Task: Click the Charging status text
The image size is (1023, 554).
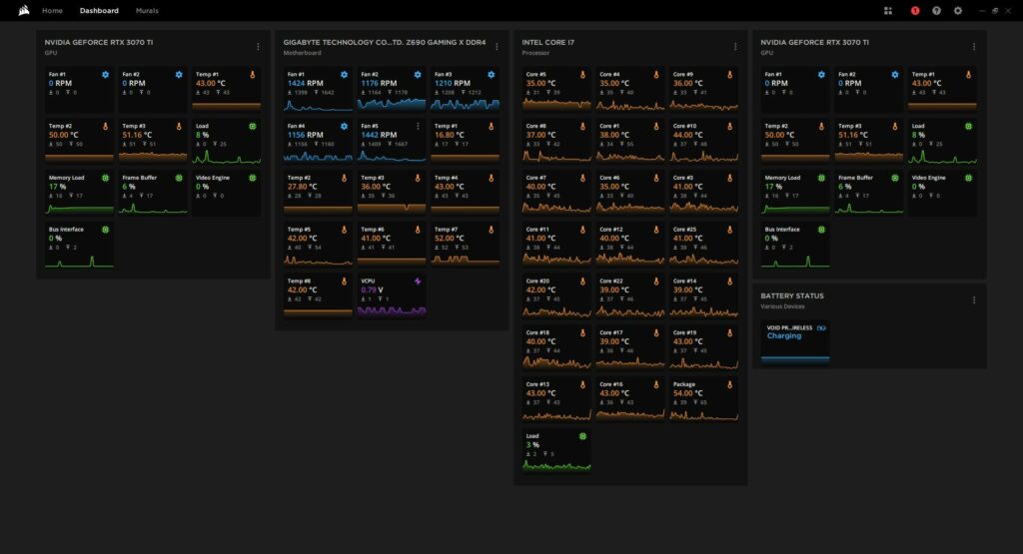Action: (784, 336)
